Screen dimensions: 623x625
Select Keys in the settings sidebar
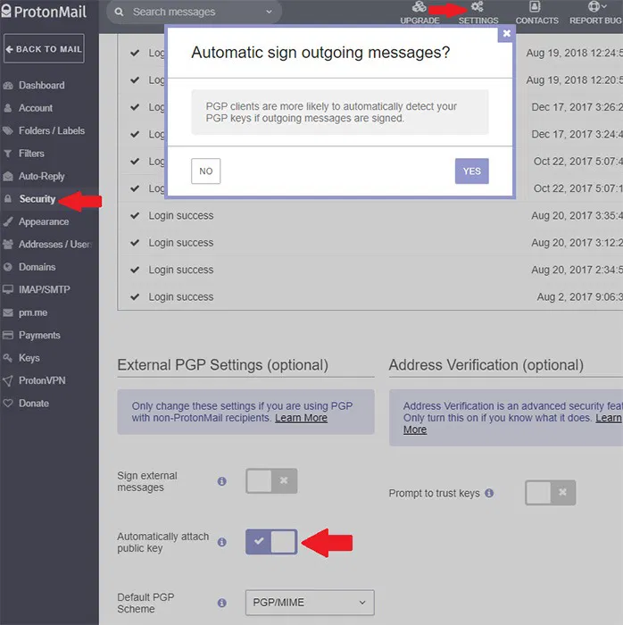(29, 358)
